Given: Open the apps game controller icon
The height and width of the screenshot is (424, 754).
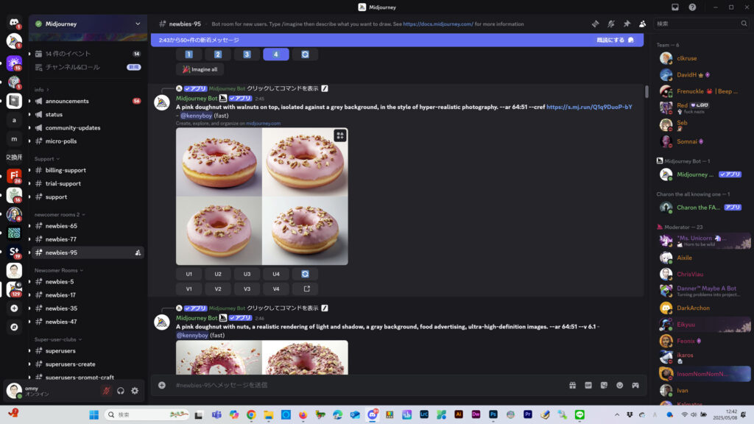Looking at the screenshot, I should 635,385.
